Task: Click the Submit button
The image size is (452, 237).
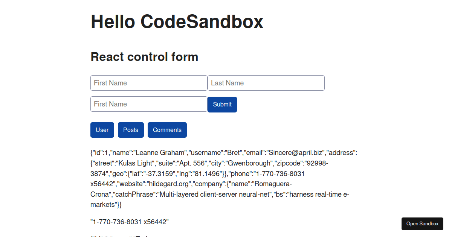Action: [x=222, y=104]
